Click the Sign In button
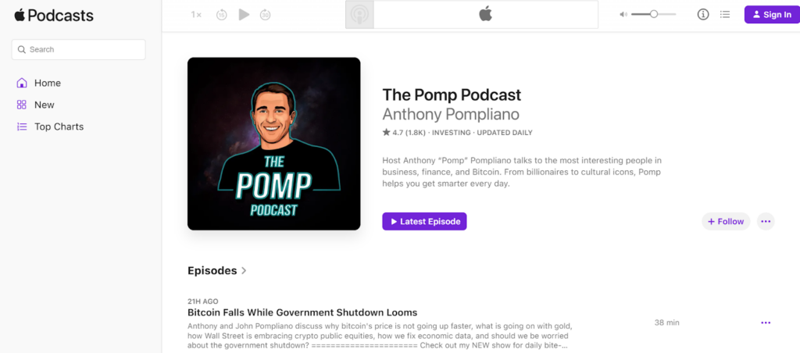 [x=772, y=14]
